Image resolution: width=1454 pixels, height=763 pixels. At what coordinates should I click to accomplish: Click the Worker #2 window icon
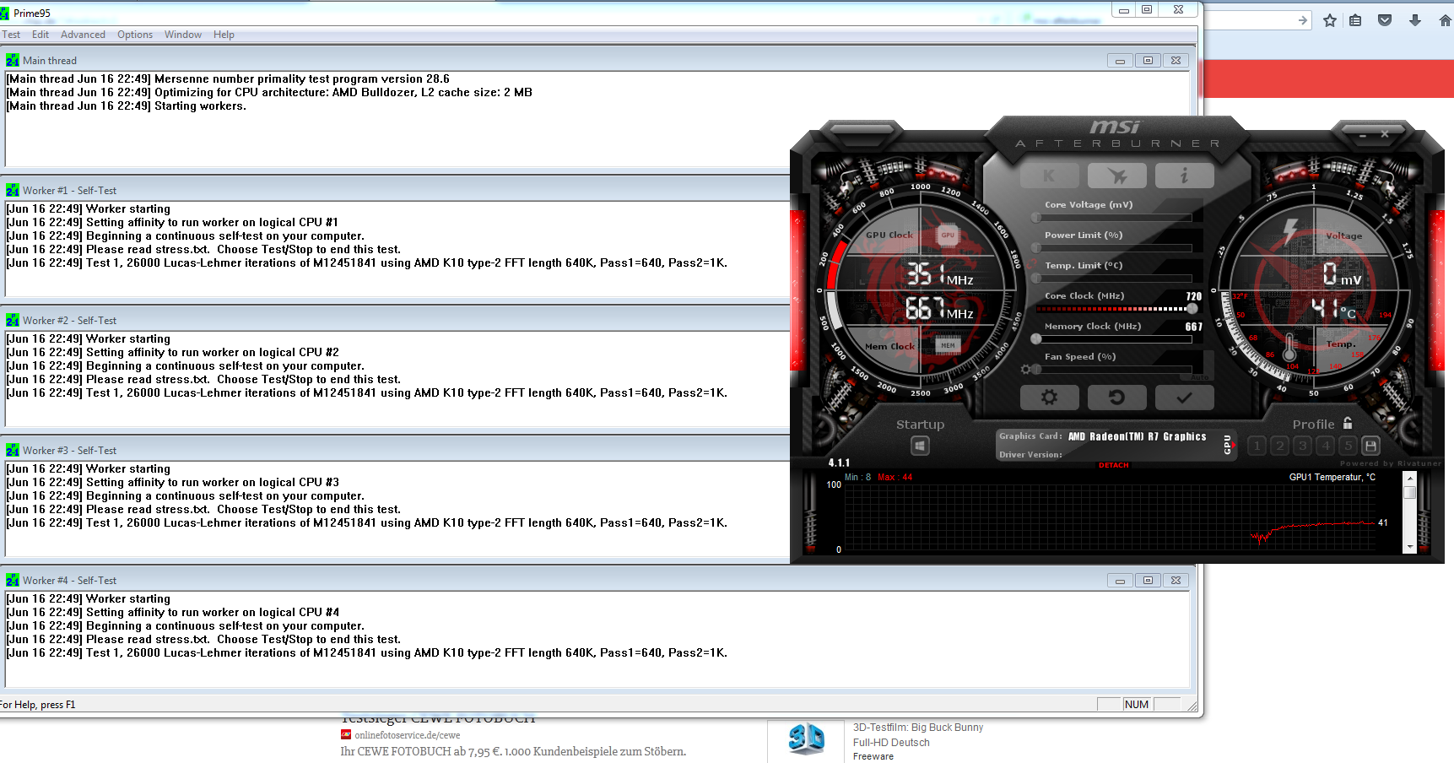coord(13,320)
